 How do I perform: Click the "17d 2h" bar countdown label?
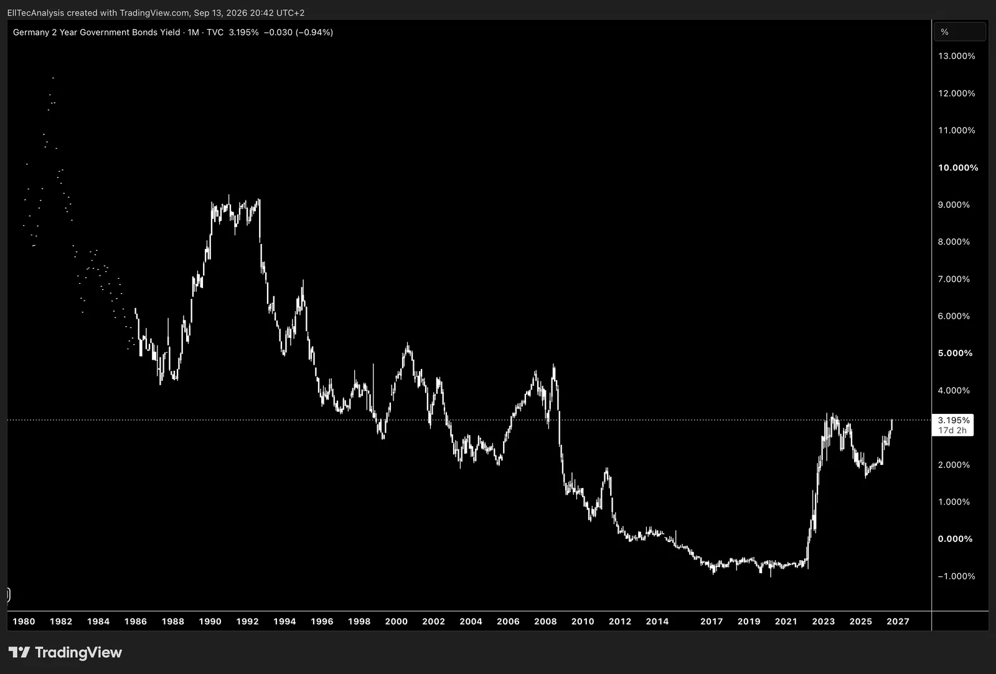pyautogui.click(x=952, y=431)
